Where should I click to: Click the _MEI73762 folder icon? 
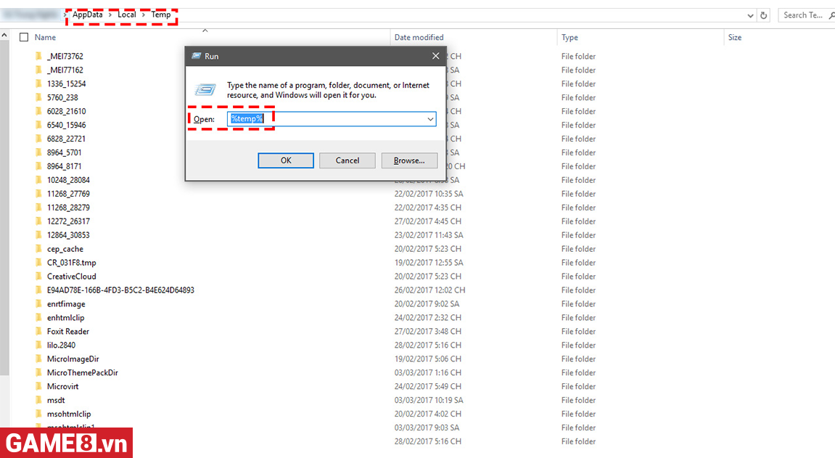click(38, 57)
